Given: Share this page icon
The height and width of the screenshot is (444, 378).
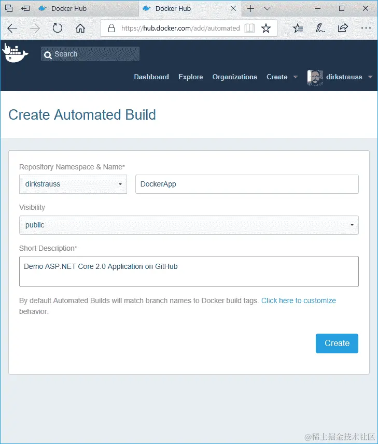Looking at the screenshot, I should [343, 28].
